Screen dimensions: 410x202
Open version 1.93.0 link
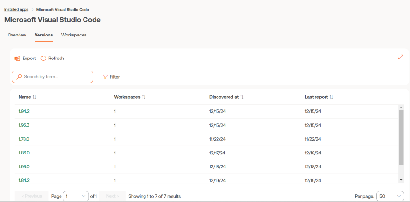click(24, 166)
